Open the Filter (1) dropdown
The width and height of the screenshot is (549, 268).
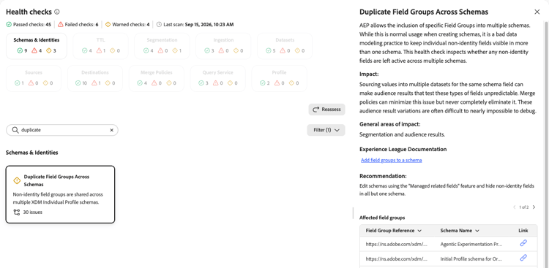tap(326, 130)
